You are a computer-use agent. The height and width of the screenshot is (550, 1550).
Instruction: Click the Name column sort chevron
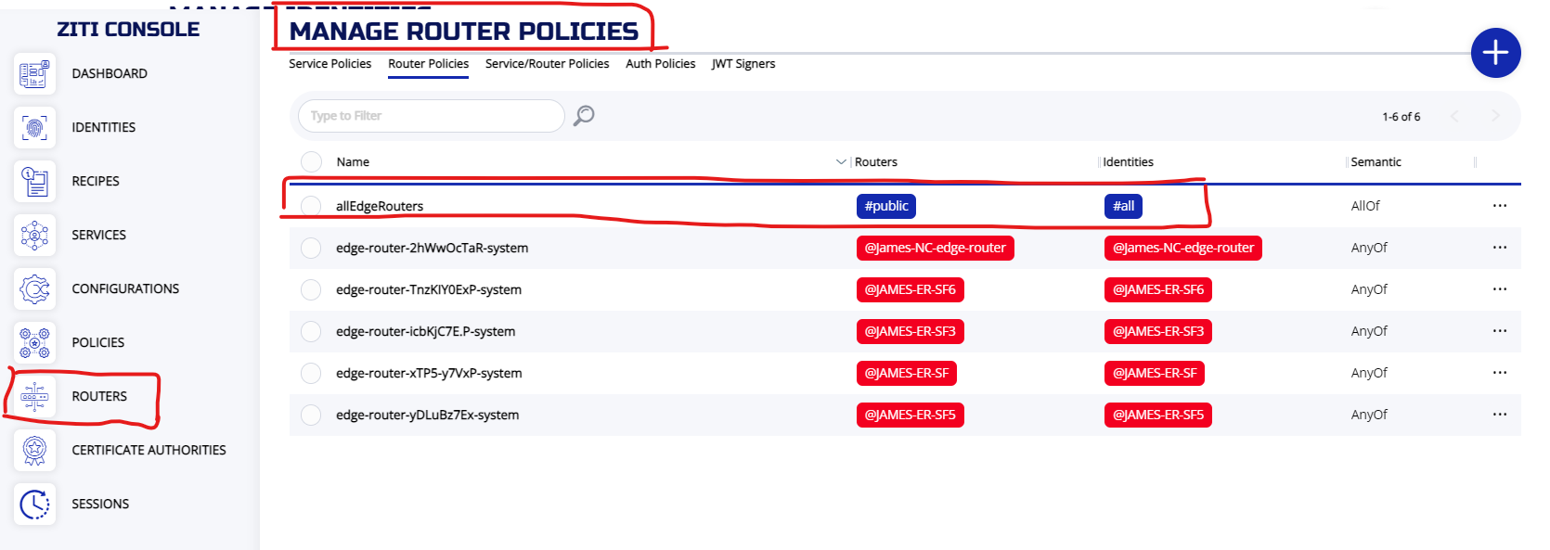tap(841, 162)
